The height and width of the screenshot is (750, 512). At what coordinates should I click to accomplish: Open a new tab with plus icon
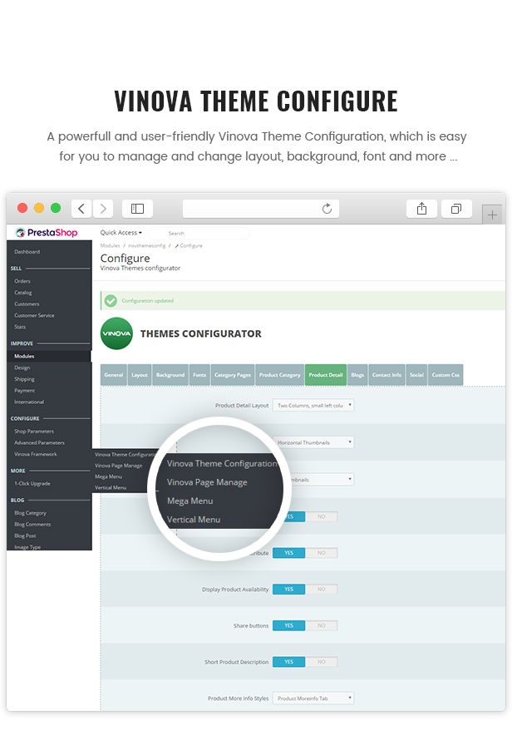tap(493, 215)
